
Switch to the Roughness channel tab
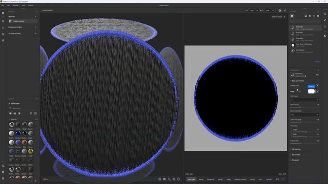click(x=211, y=179)
